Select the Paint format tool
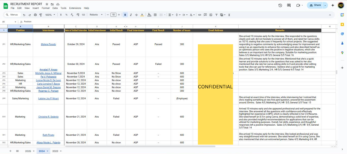This screenshot has height=154, width=347. pos(41,15)
